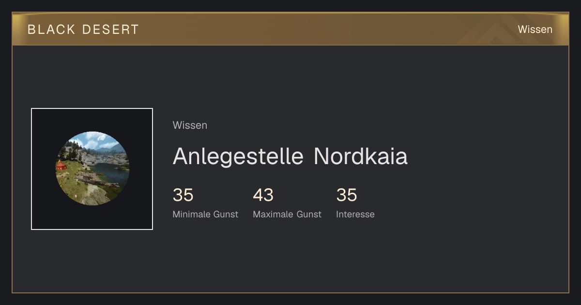581x305 pixels.
Task: Select the Wissen category label above title
Action: pos(190,125)
